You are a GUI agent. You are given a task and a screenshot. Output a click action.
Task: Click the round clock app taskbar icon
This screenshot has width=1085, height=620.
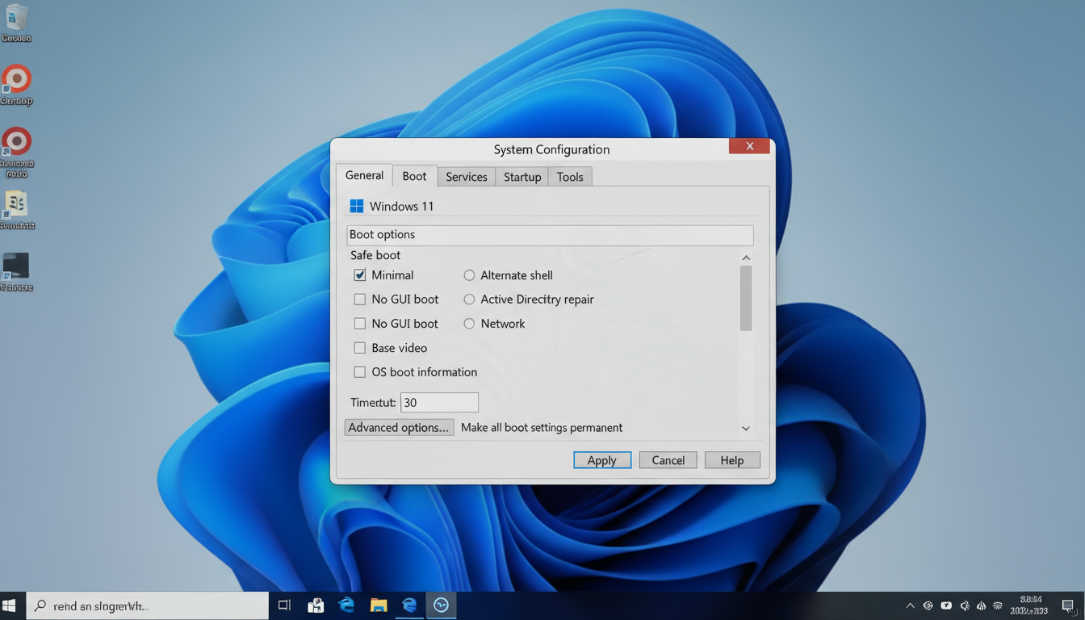coord(441,605)
